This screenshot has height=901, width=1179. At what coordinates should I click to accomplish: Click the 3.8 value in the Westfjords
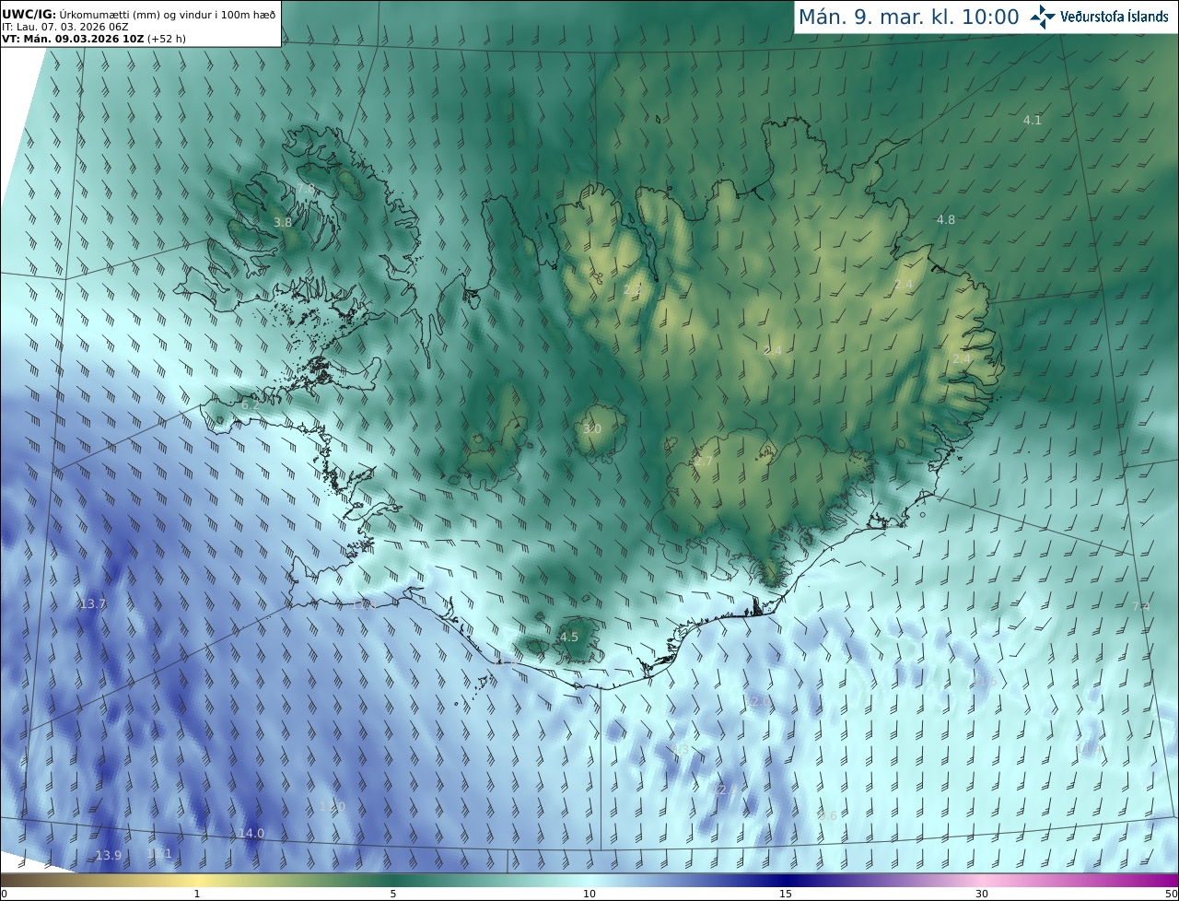click(x=283, y=223)
